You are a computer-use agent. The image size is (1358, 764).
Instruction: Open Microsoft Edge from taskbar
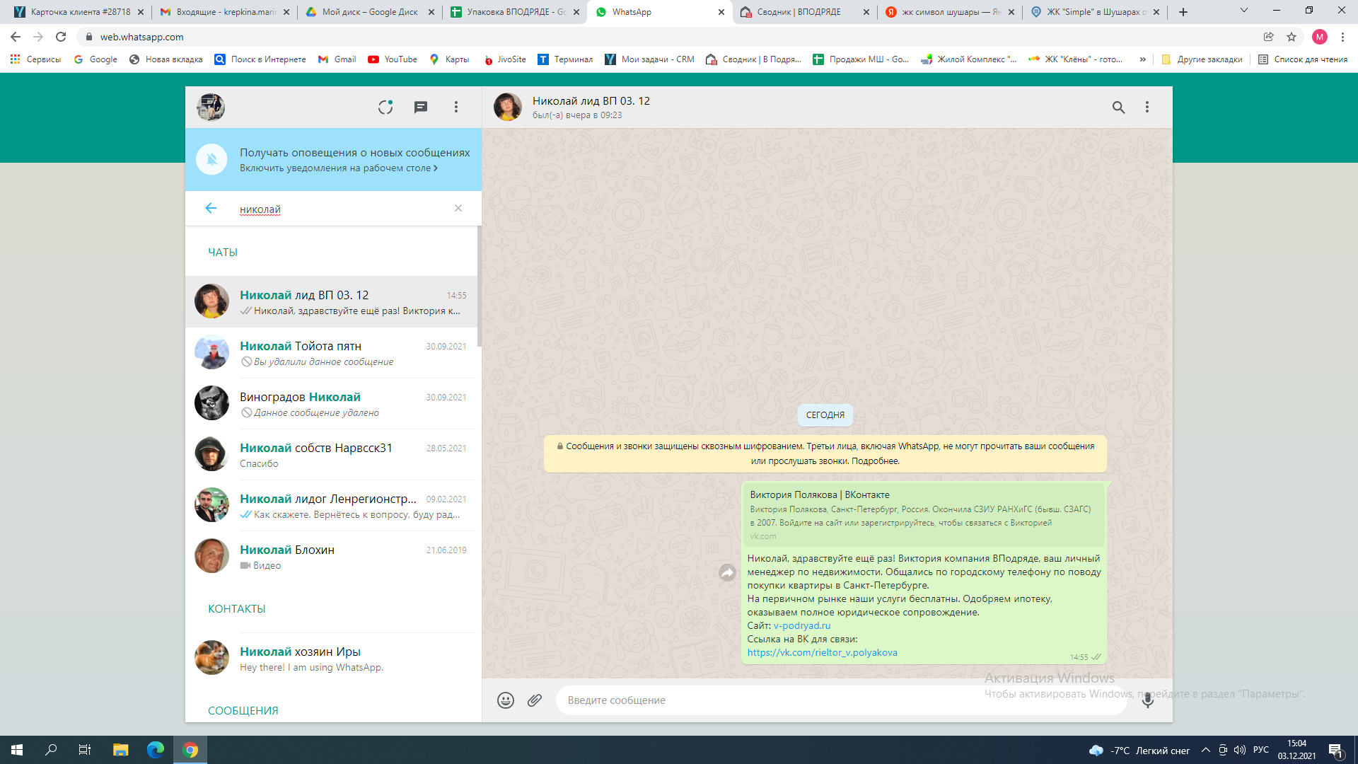click(156, 750)
